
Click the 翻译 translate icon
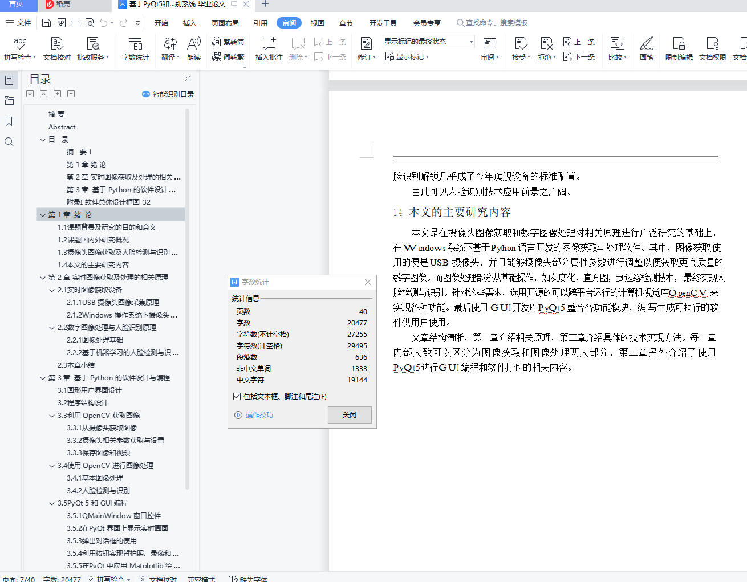[x=170, y=43]
